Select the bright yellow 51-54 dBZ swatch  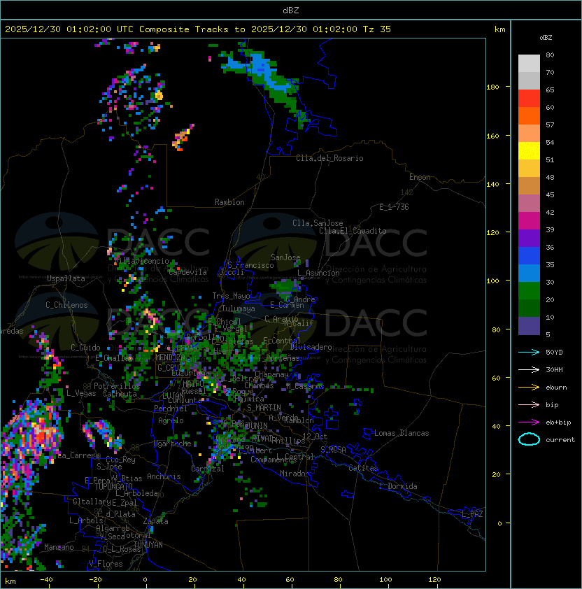(529, 150)
